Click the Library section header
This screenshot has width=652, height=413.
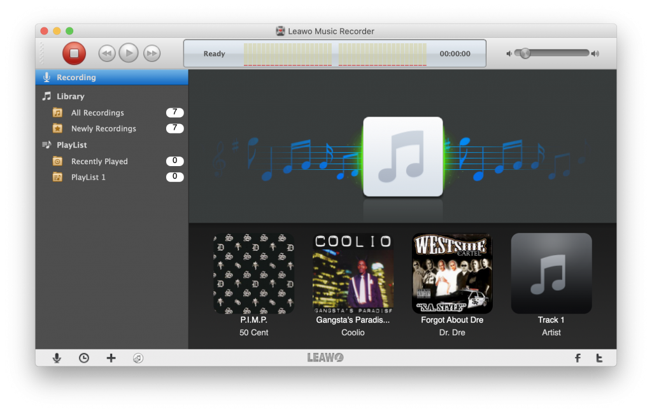coord(70,96)
